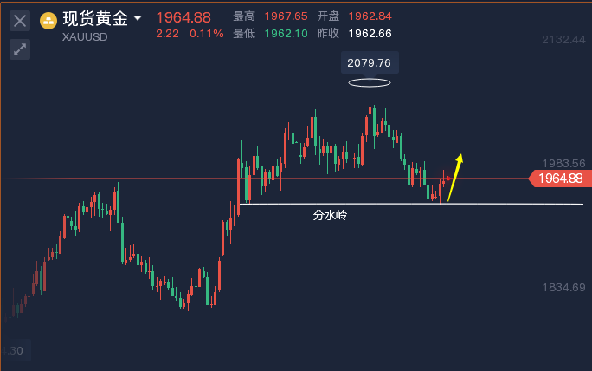Viewport: 592px width, 371px height.
Task: Click the 1983.56 price axis label
Action: [563, 163]
